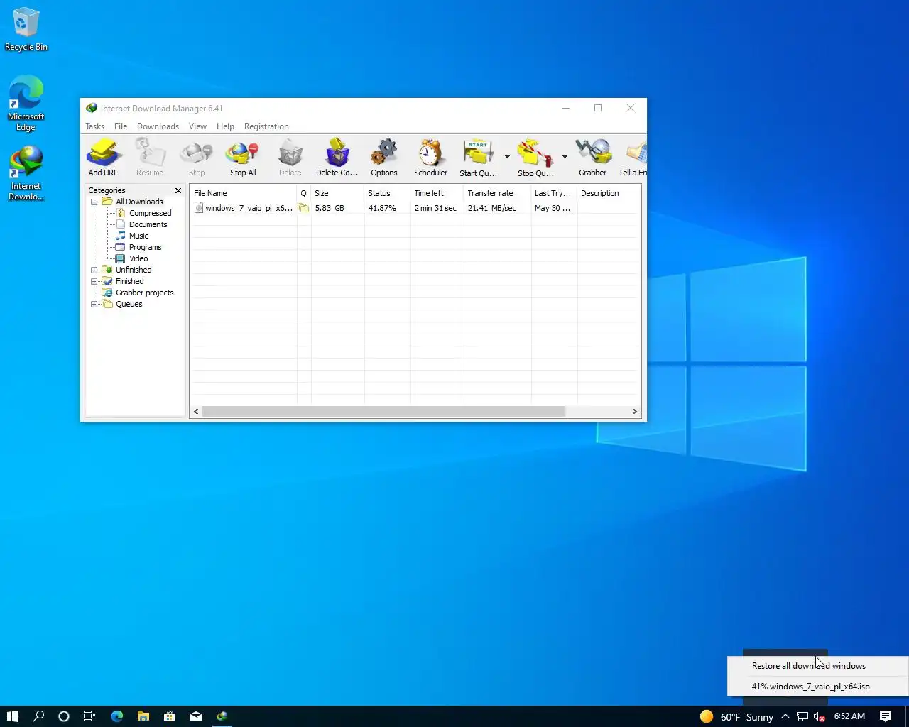Click the Stop toolbar icon

point(197,157)
